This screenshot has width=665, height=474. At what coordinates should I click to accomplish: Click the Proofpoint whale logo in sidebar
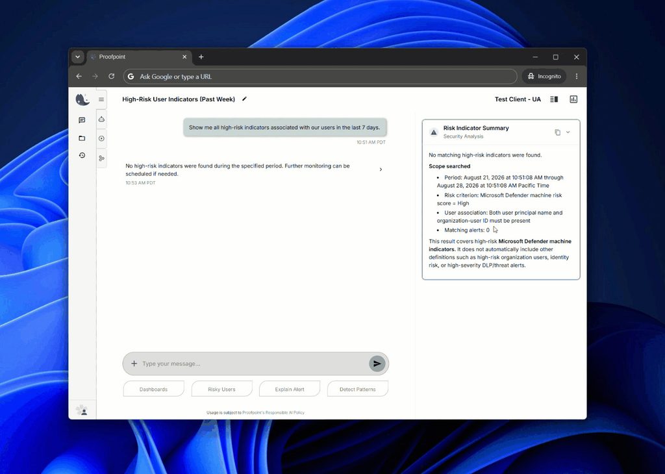click(x=82, y=99)
